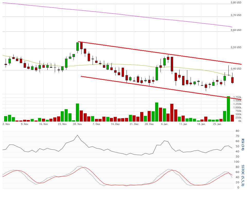The height and width of the screenshot is (197, 249).
Task: Click the 21. Dez date label
Action: click(134, 124)
